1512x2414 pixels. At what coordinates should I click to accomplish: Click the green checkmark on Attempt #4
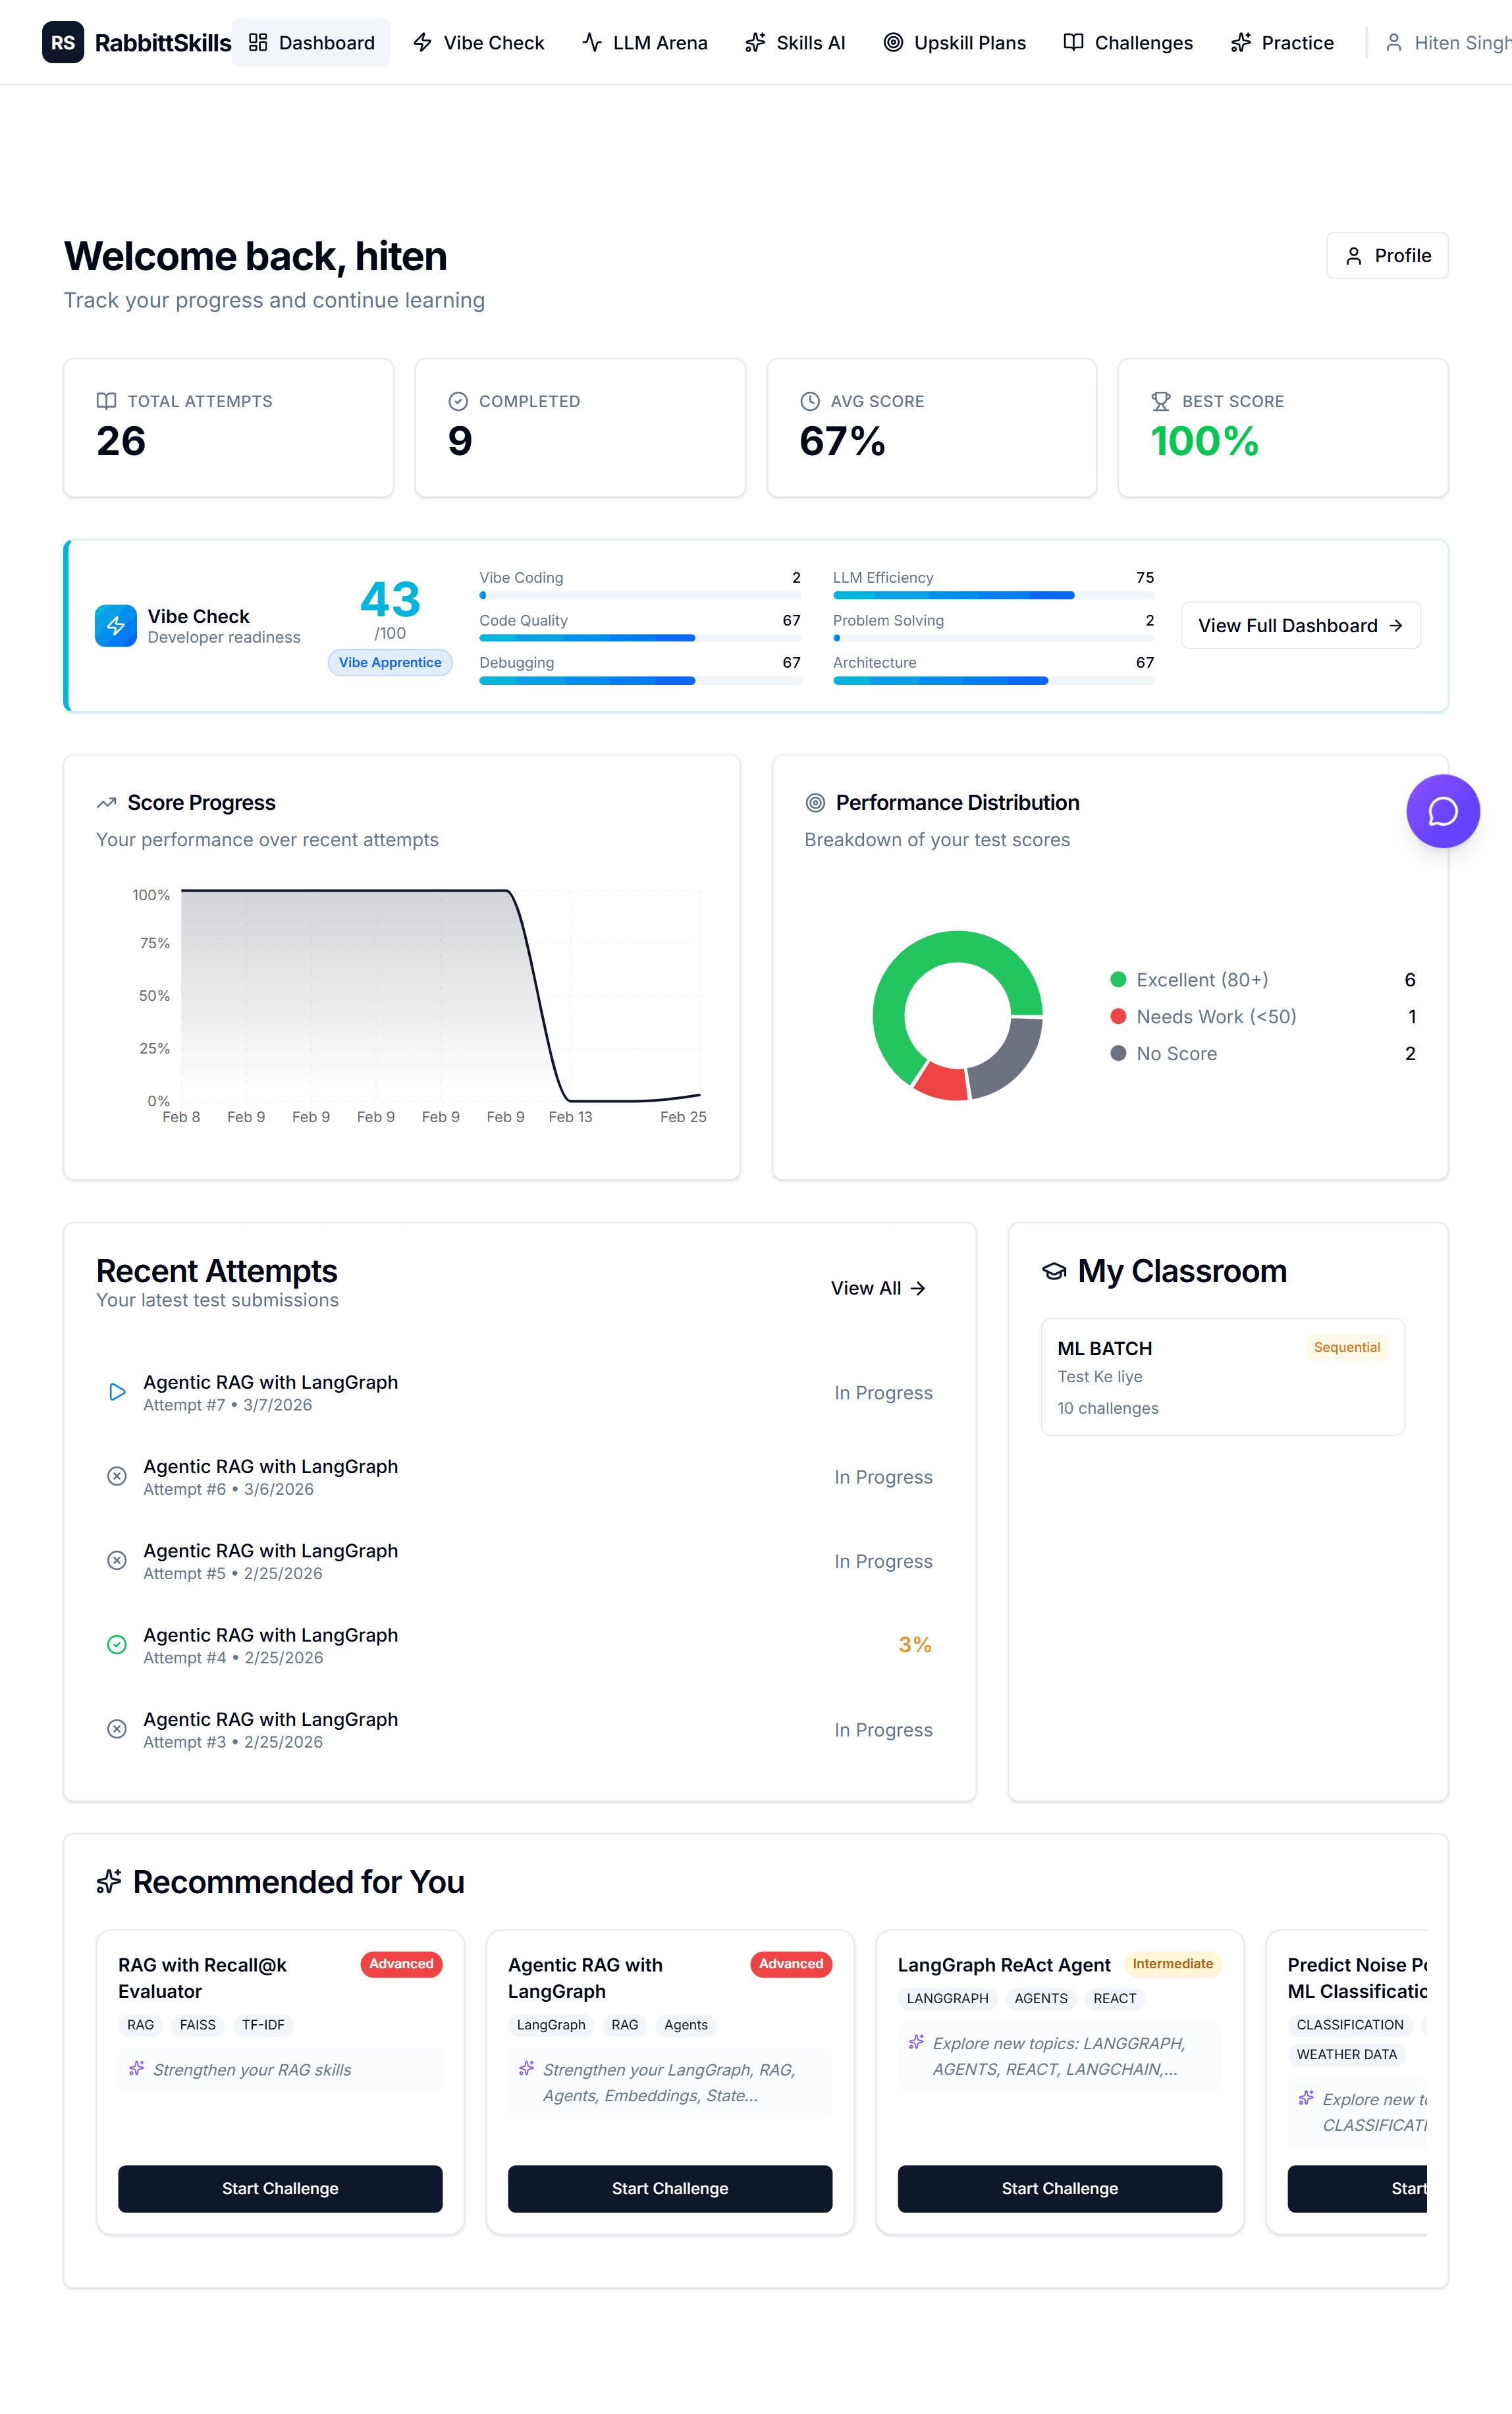point(117,1644)
